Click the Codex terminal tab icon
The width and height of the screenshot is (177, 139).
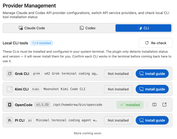[x=81, y=28]
